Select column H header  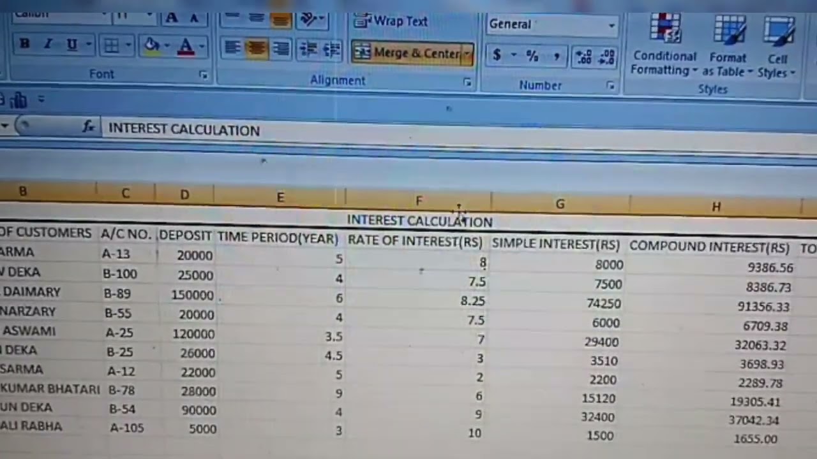[x=716, y=207]
